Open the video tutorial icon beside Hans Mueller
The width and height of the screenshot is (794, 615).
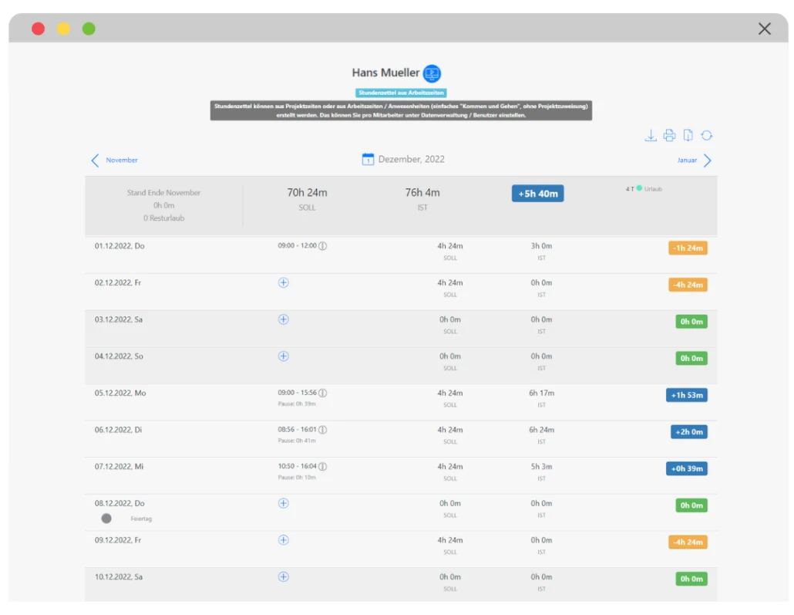[x=432, y=74]
